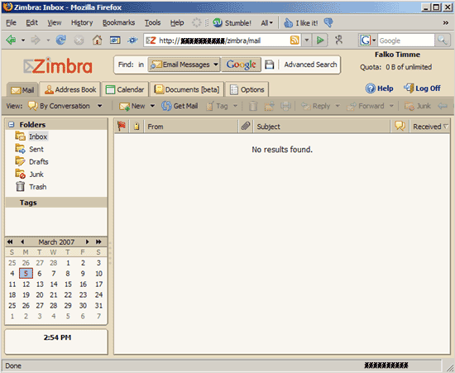The width and height of the screenshot is (455, 373).
Task: Click the Google search magnifier icon
Action: pos(443,40)
